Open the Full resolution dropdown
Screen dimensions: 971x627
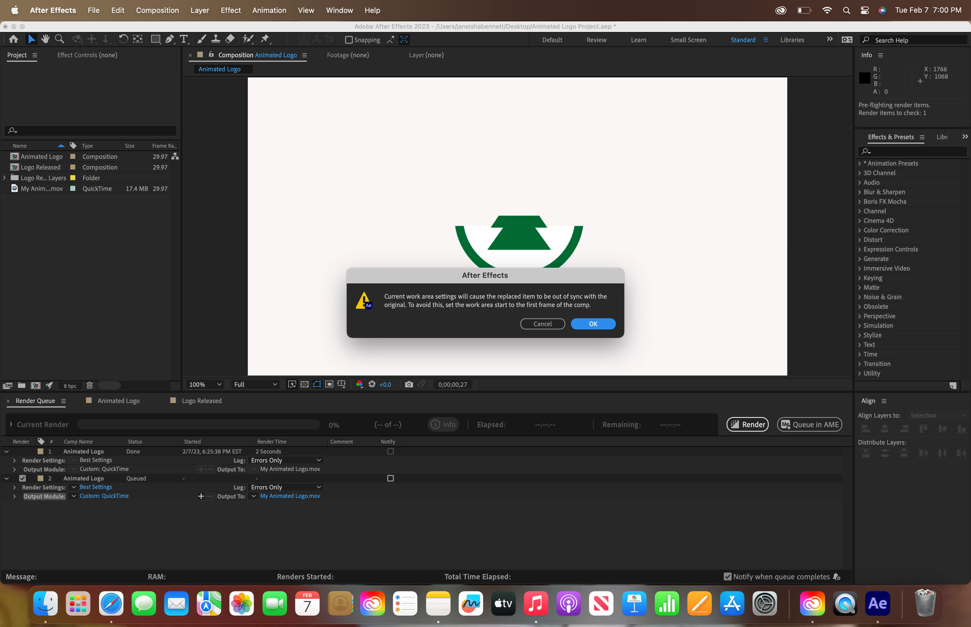(x=255, y=384)
